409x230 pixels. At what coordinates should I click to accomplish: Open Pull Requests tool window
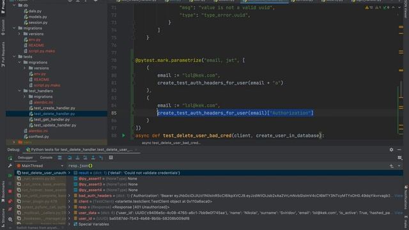3,55
